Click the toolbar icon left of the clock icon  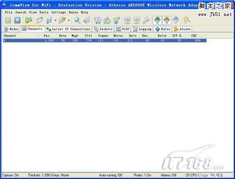click(x=98, y=20)
